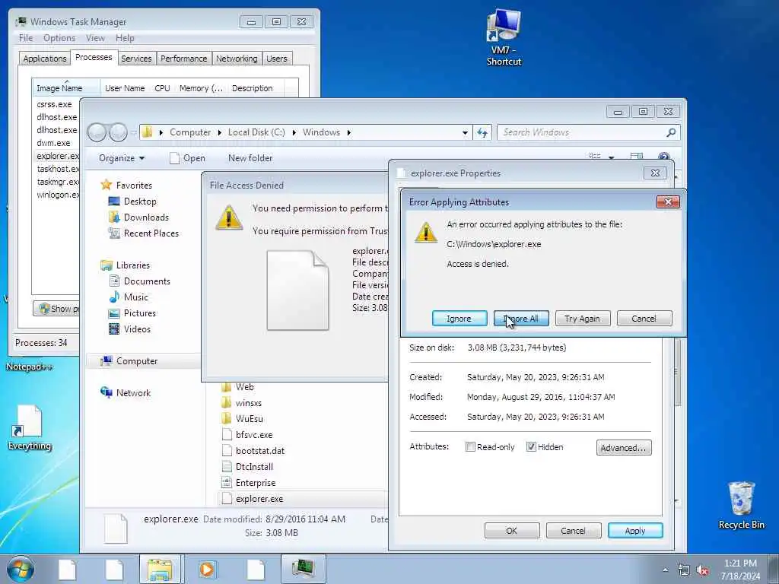Open Organize dropdown in Explorer toolbar
Viewport: 779px width, 584px height.
(x=122, y=158)
